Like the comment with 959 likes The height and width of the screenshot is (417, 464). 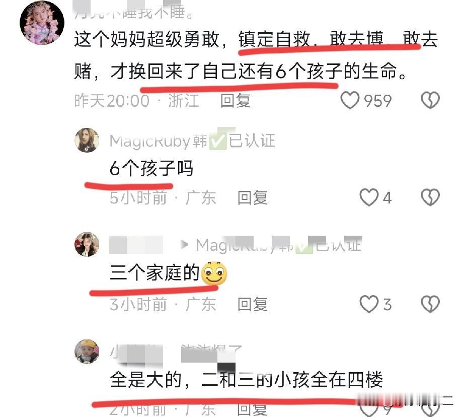click(350, 100)
